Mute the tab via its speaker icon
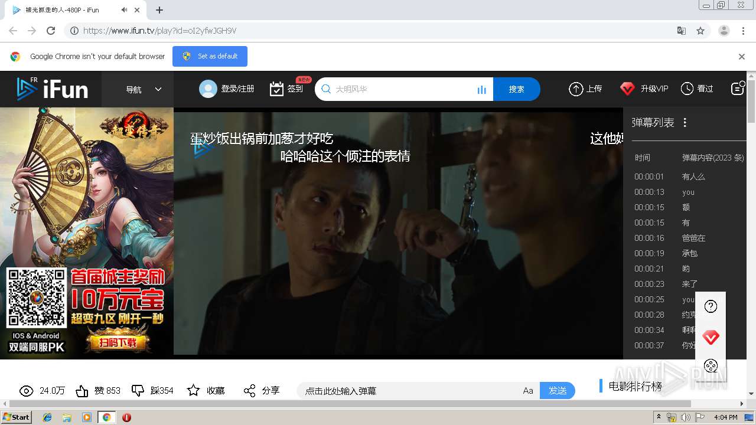 [124, 10]
